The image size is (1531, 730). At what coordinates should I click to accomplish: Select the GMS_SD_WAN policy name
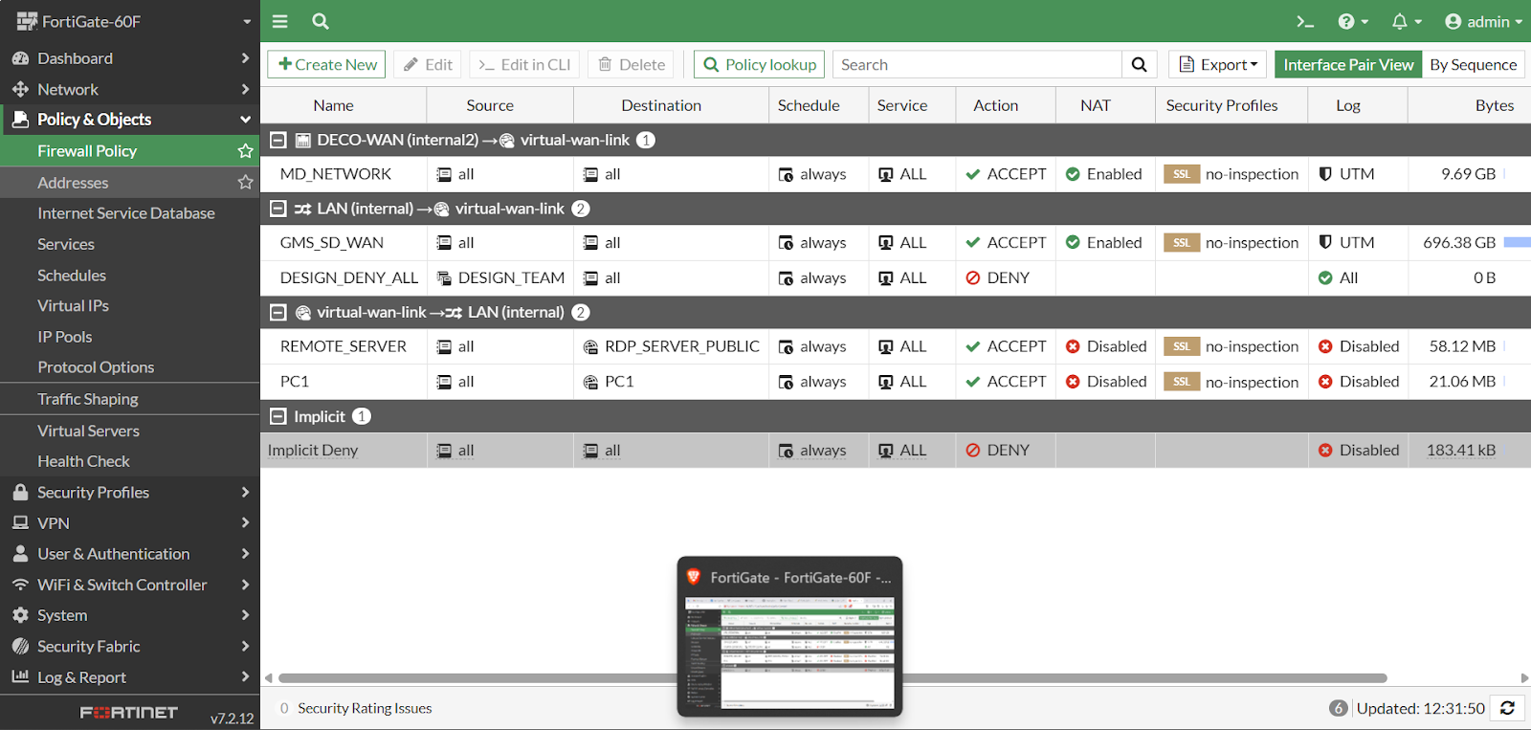tap(332, 243)
